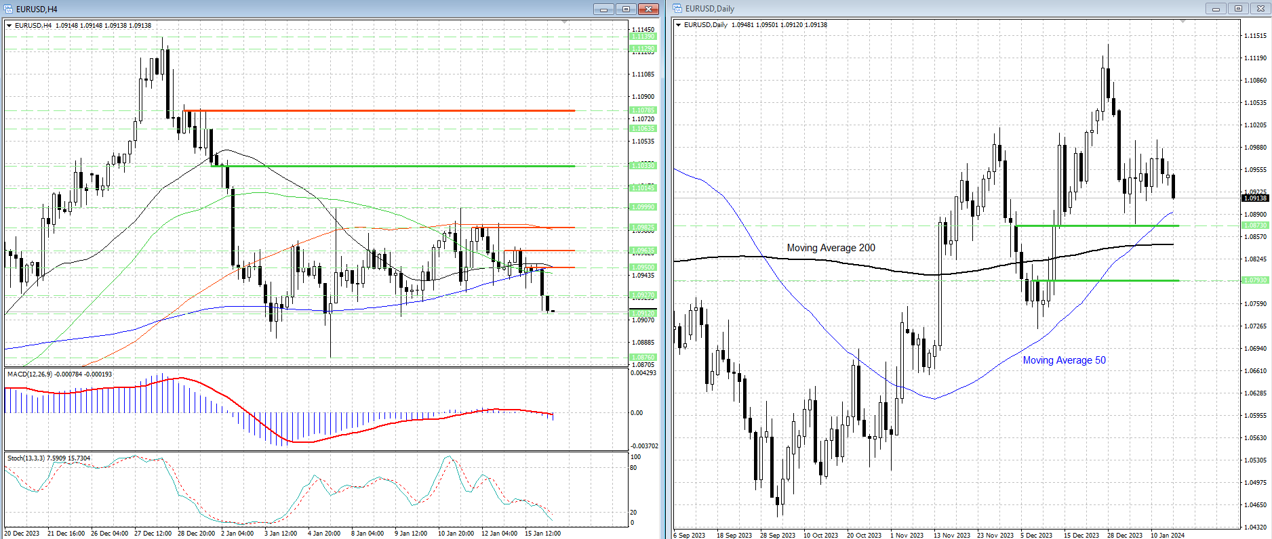Click the EURUSD,H4 window chart icon
Viewport: 1272px width, 539px height.
[8, 9]
